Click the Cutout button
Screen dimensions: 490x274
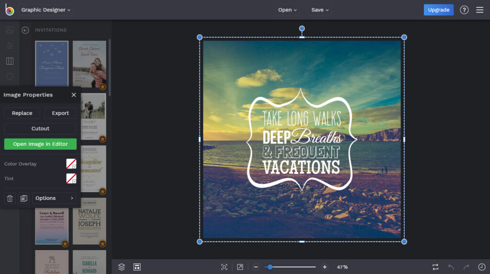click(x=40, y=129)
